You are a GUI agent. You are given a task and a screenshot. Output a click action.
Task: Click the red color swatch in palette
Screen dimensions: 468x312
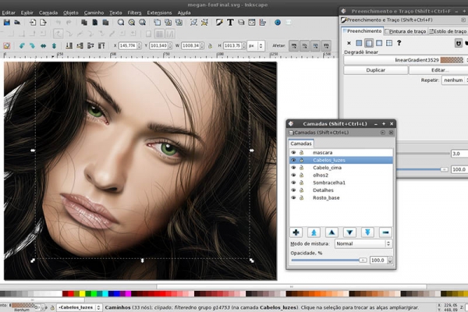coord(71,294)
